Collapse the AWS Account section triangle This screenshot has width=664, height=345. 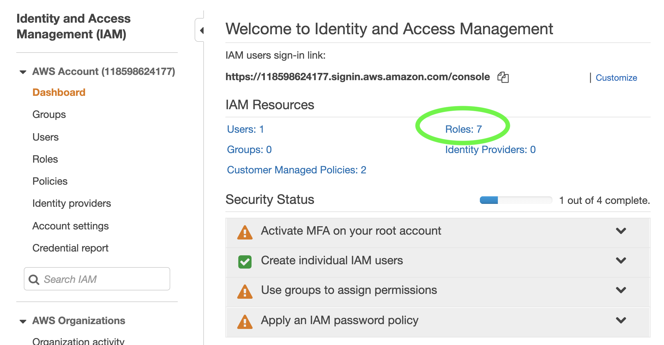pyautogui.click(x=23, y=72)
